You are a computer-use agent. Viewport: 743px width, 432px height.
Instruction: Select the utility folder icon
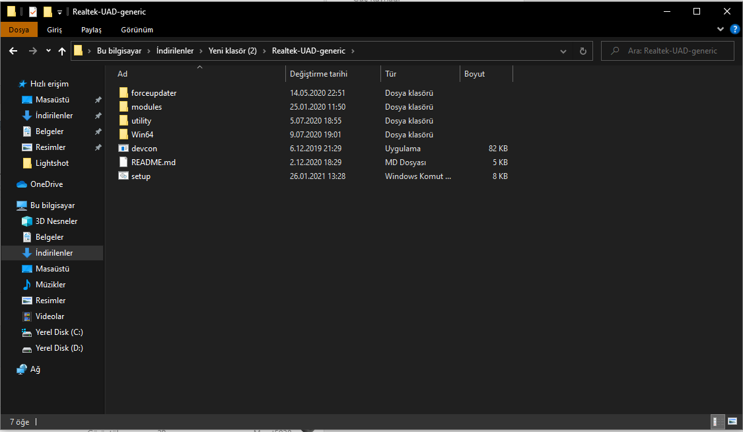pos(124,120)
